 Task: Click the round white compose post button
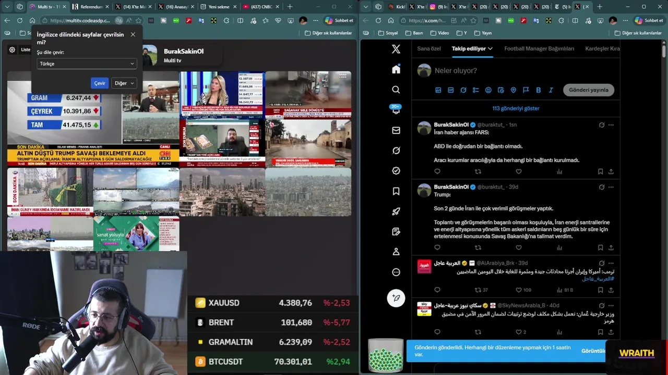pos(396,298)
